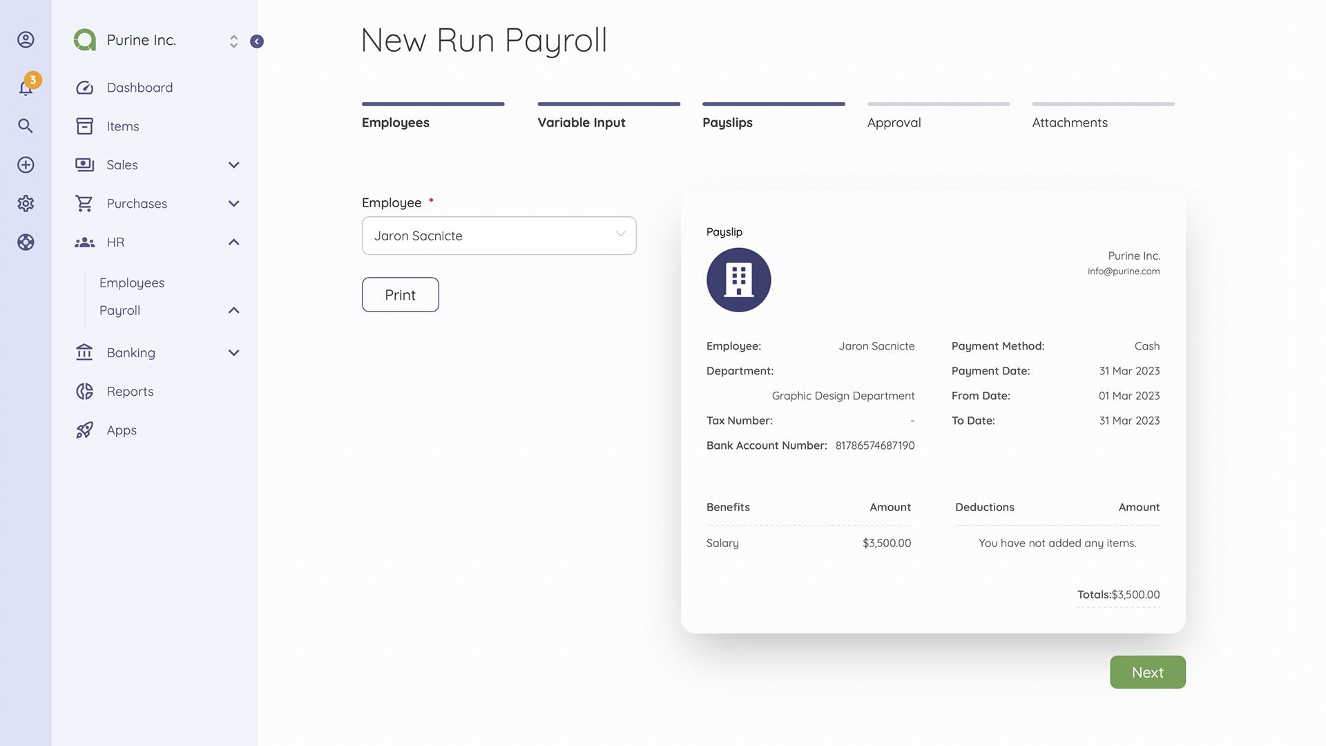Image resolution: width=1326 pixels, height=746 pixels.
Task: Expand the Banking menu
Action: (x=233, y=352)
